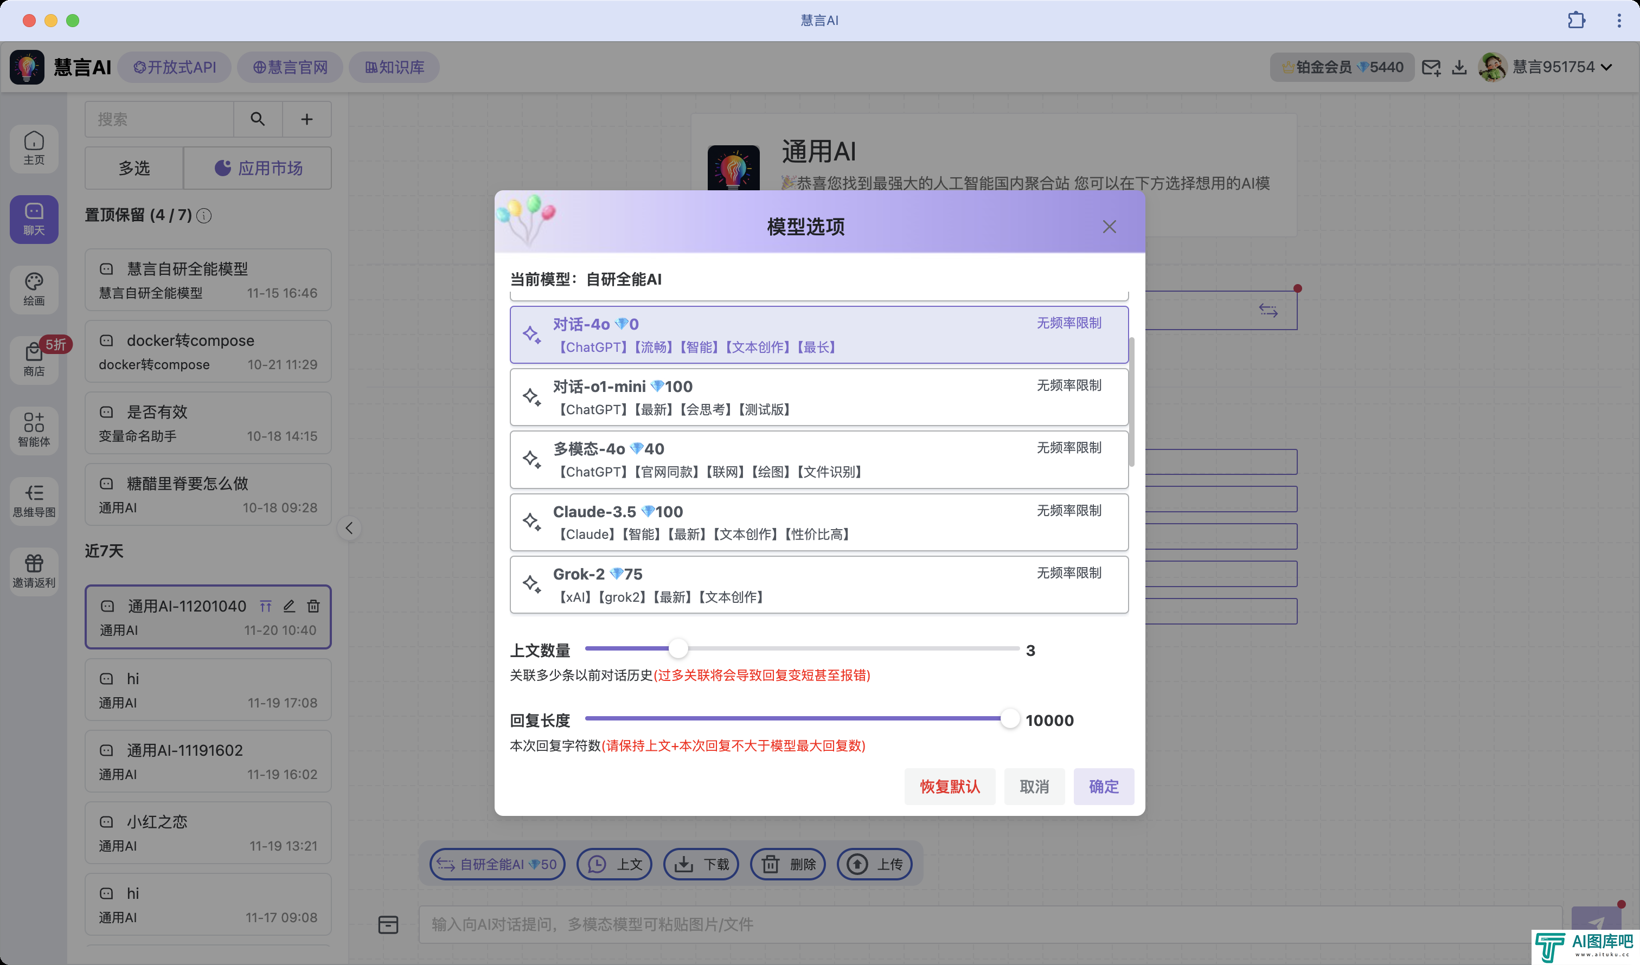The height and width of the screenshot is (965, 1640).
Task: Open the 绘画 painting sidebar icon
Action: pyautogui.click(x=34, y=290)
